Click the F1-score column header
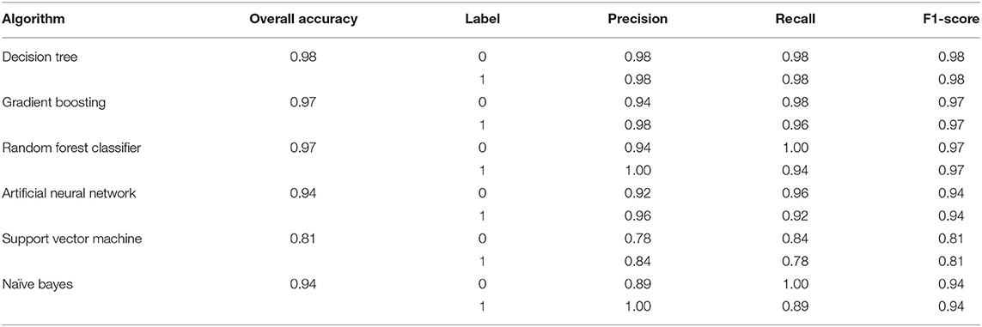 [x=955, y=19]
